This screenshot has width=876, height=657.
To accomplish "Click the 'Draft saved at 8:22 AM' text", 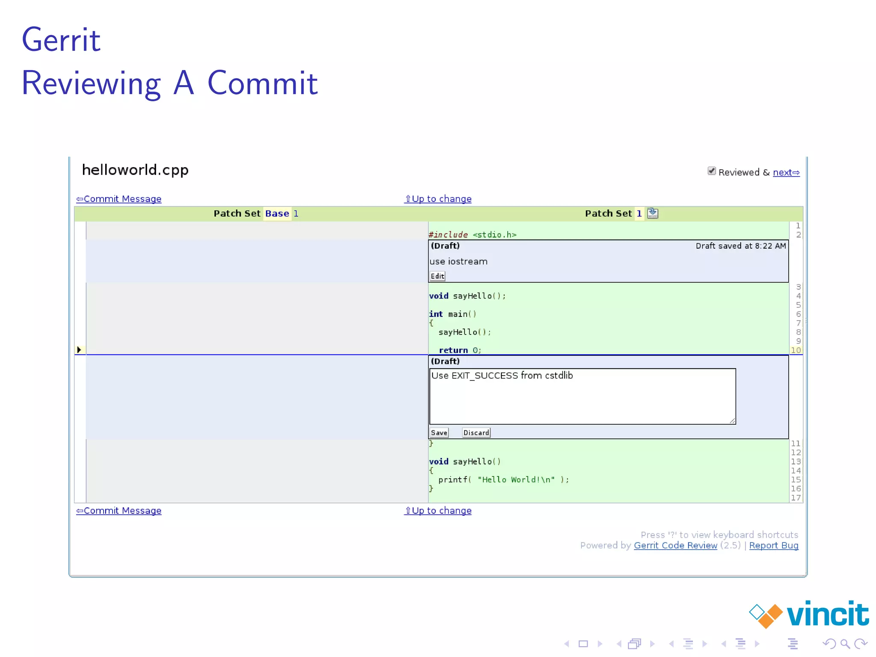I will [x=741, y=246].
